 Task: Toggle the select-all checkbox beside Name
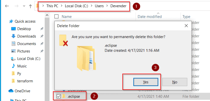coord(56,16)
